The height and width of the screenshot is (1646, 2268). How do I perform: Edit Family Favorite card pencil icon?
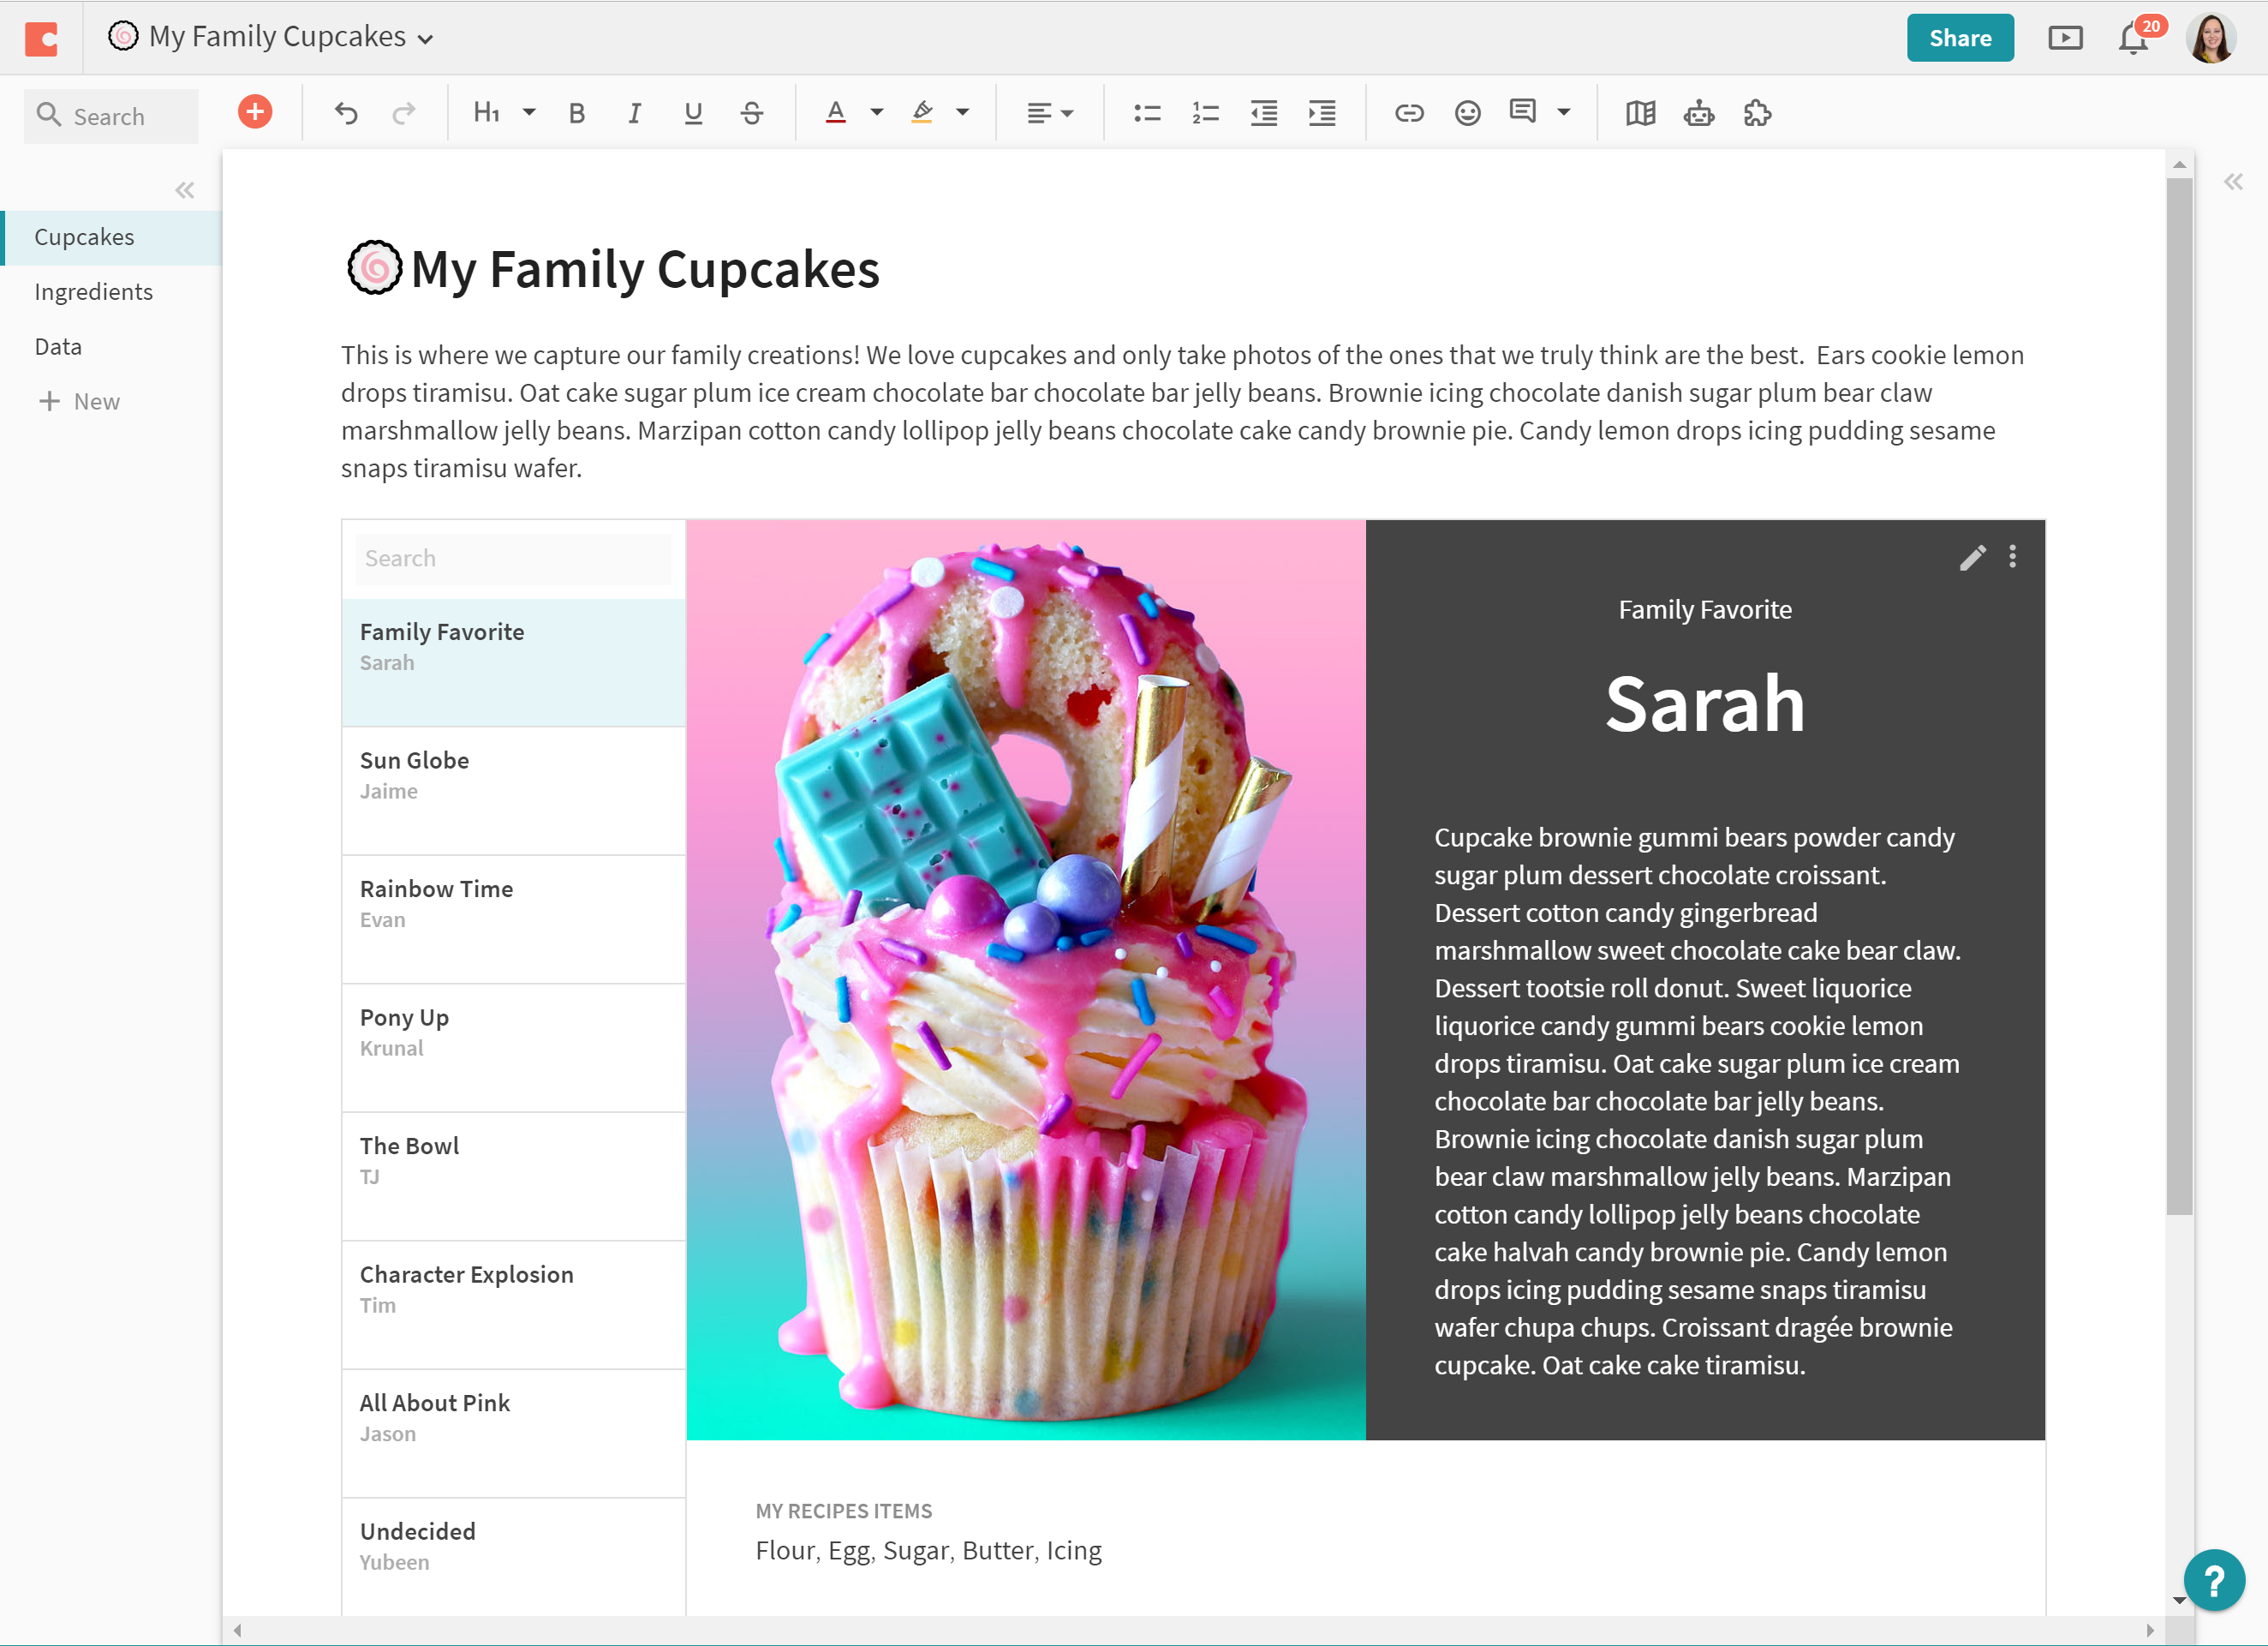point(1972,557)
